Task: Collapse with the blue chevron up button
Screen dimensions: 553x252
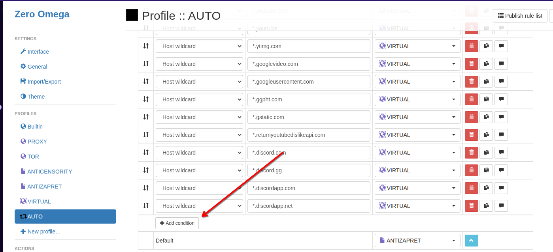Action: click(471, 241)
